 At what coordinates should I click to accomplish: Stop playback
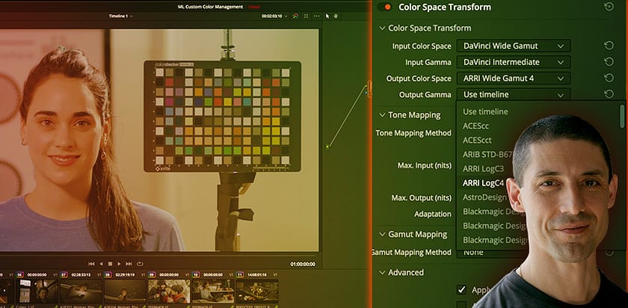coord(110,264)
